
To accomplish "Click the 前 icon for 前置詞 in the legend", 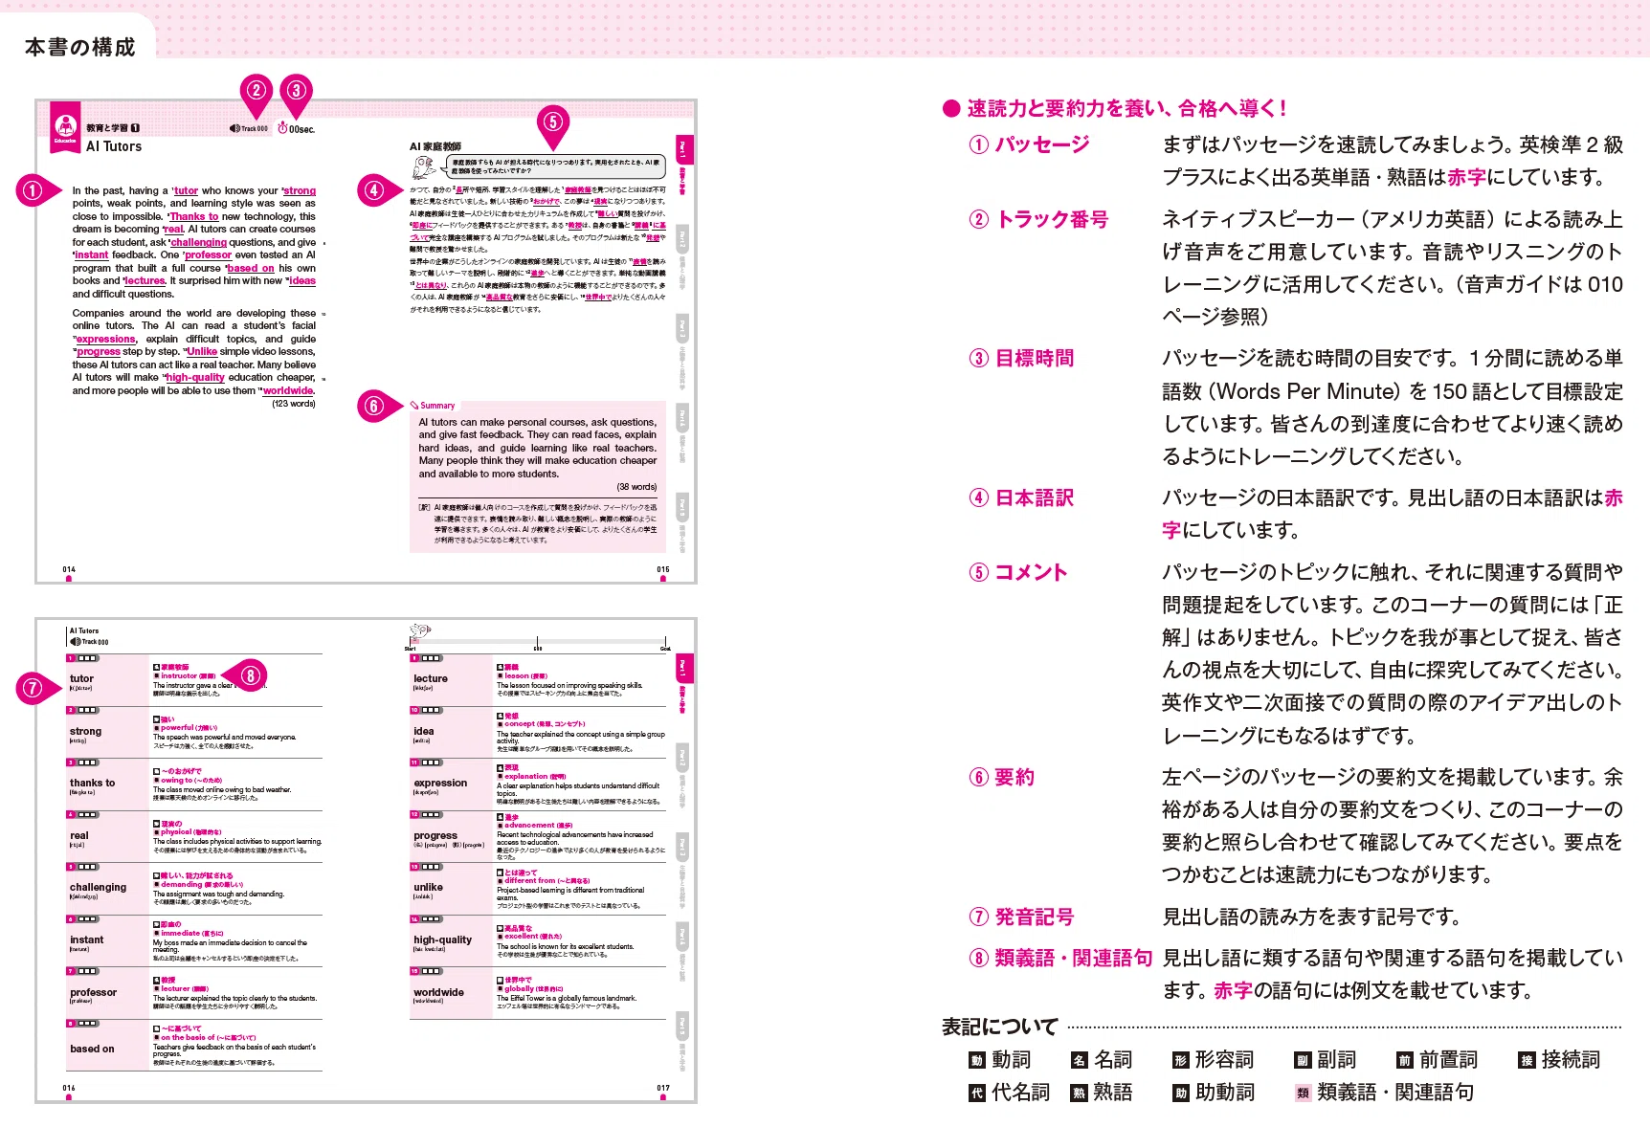I will [x=1404, y=1060].
